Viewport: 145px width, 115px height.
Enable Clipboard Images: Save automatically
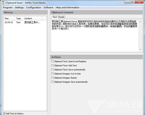tap(52, 82)
